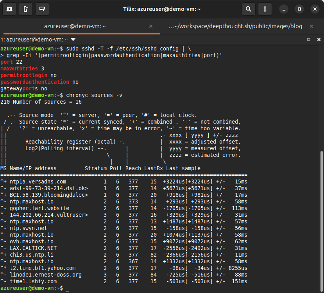Click the 'ntp.swyn.net' source row

pos(124,228)
